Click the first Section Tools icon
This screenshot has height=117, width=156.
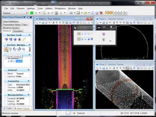pyautogui.click(x=6, y=39)
